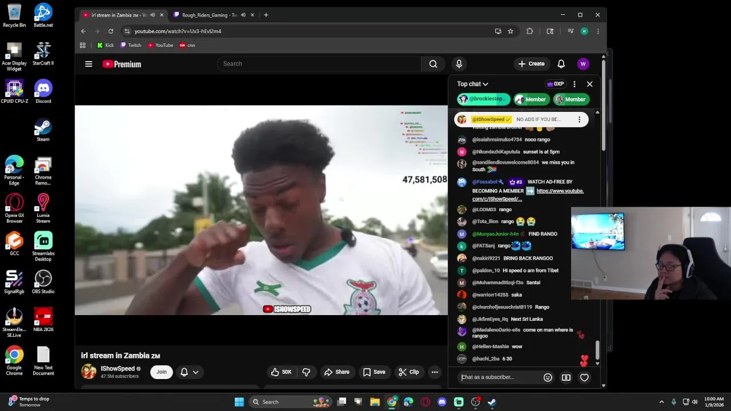
Task: Open the OBS Studio desktop shortcut
Action: [x=43, y=283]
